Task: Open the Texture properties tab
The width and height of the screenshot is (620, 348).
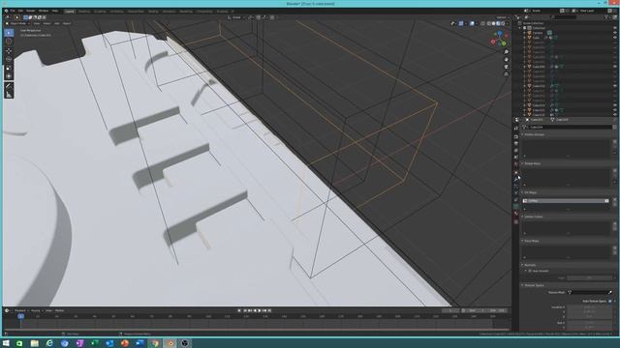Action: (516, 221)
